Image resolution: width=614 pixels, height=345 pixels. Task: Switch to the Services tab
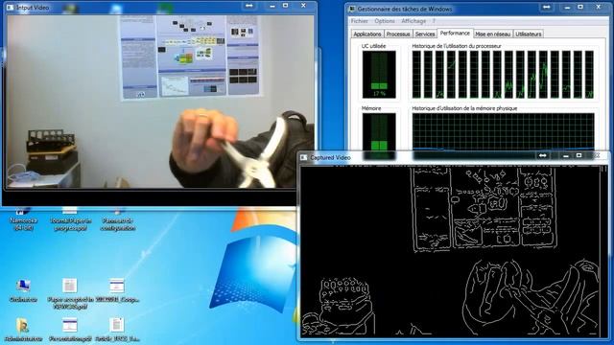425,34
